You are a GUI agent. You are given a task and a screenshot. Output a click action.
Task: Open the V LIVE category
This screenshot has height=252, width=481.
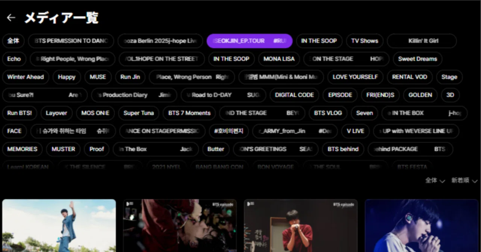click(x=355, y=131)
